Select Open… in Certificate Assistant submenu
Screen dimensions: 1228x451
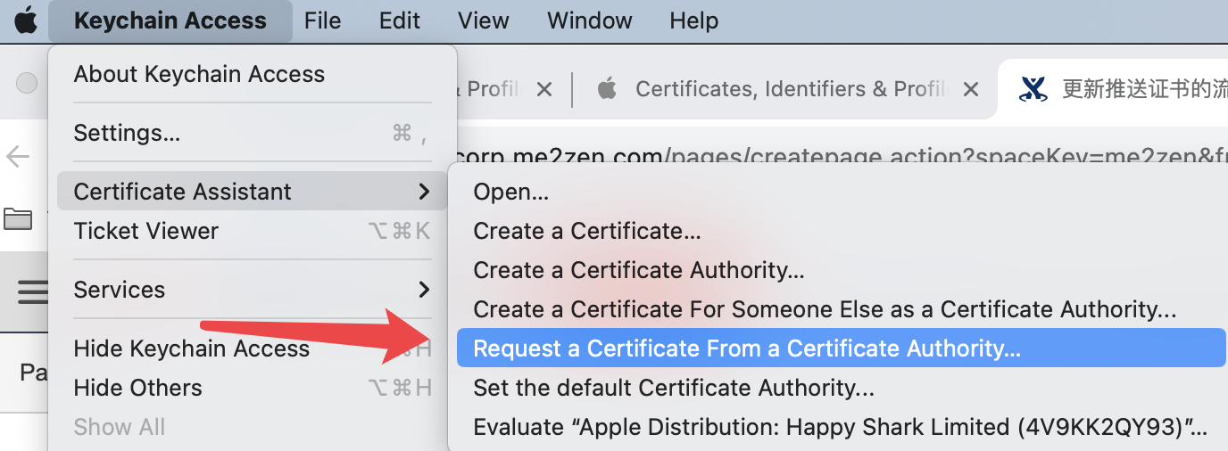[x=510, y=192]
